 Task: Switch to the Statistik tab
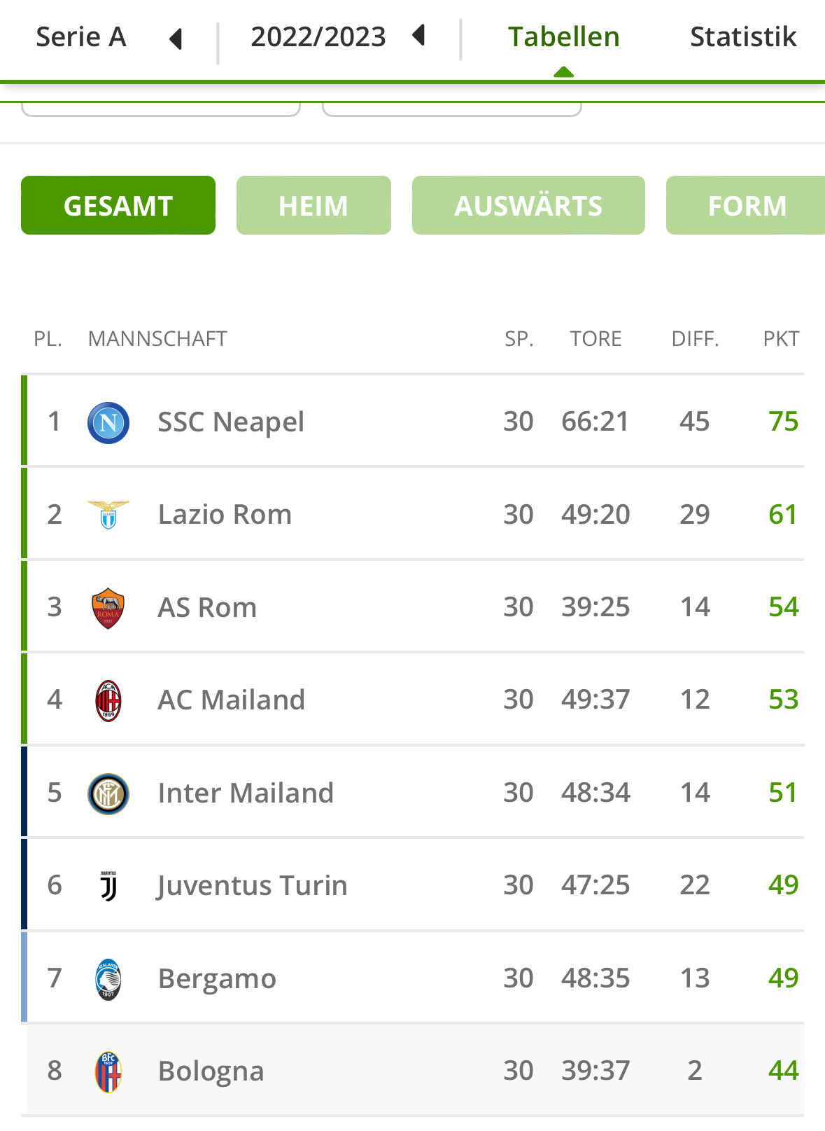(x=743, y=37)
